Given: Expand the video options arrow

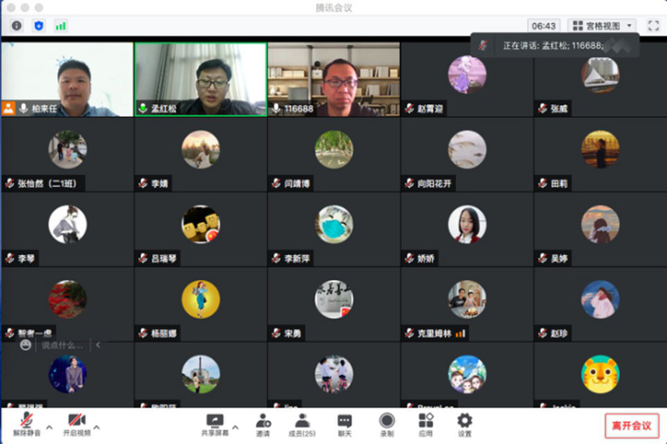Looking at the screenshot, I should 97,427.
